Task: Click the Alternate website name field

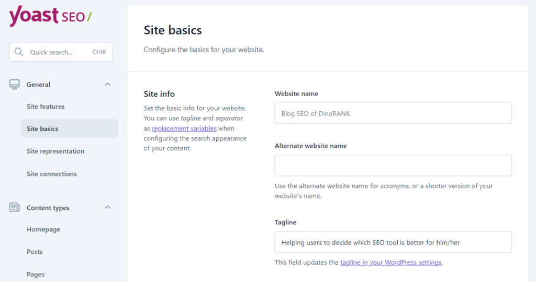Action: 393,166
